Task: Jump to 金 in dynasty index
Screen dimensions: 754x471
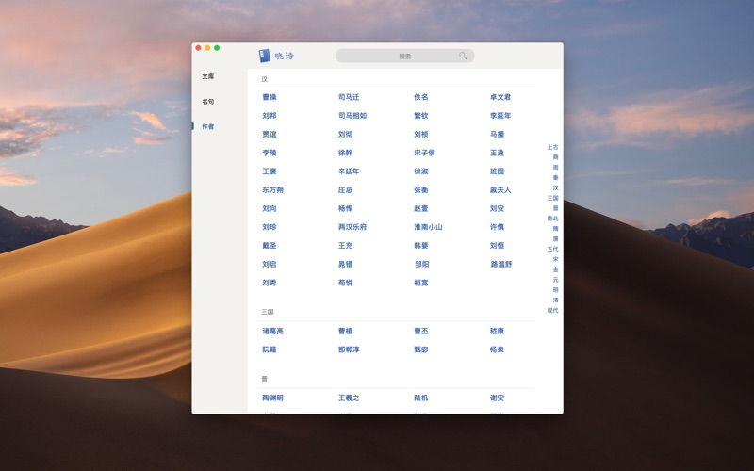Action: tap(555, 269)
